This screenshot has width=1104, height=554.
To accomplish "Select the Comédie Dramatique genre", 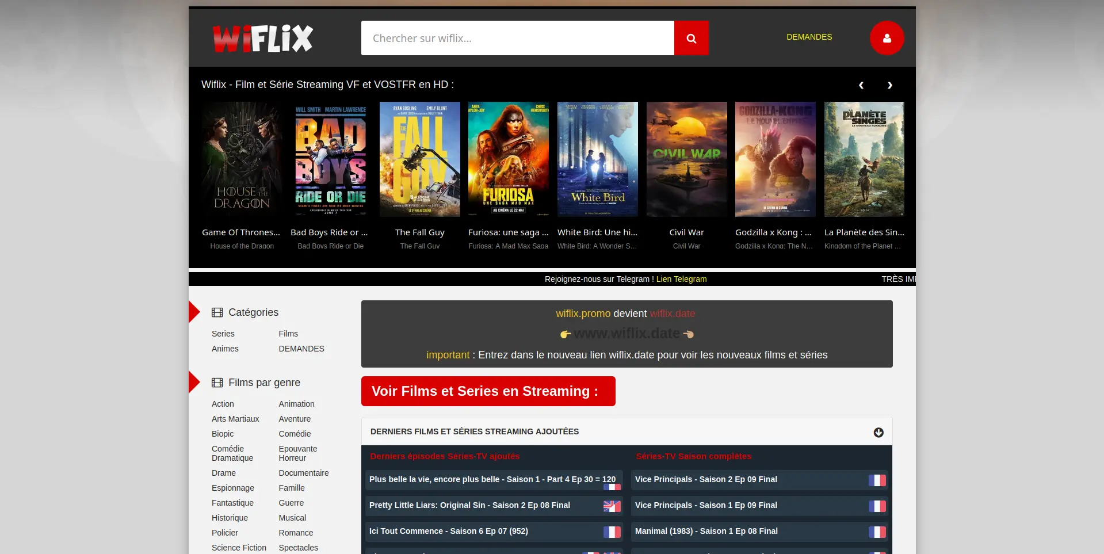I will tap(232, 453).
